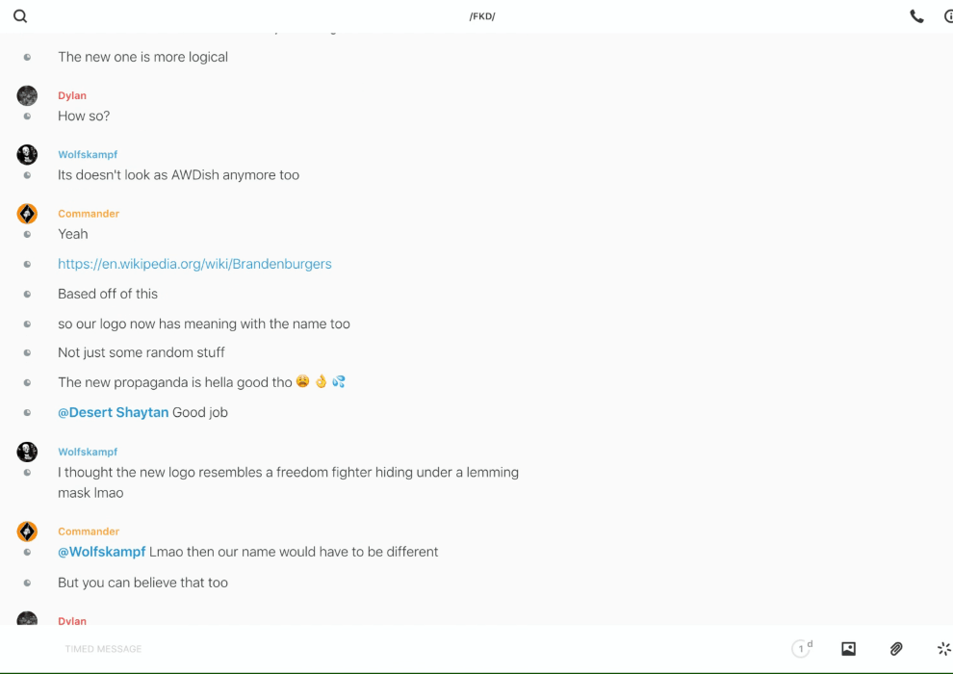Open the Wikipedia Brandenburgers link
Screen dimensions: 953x674
[x=194, y=264]
